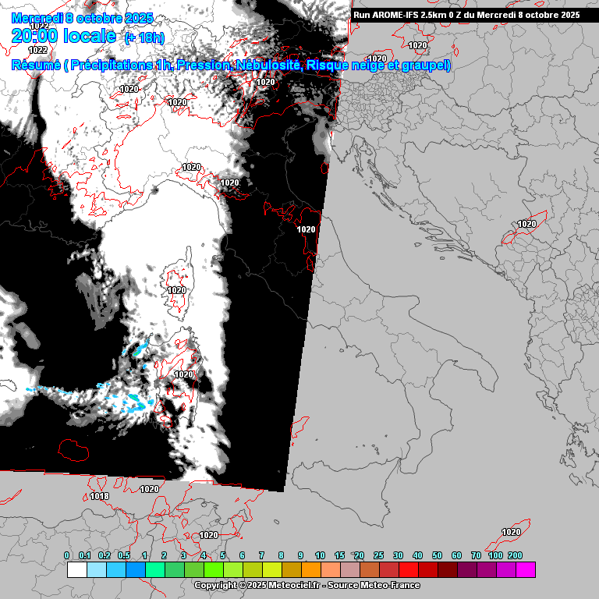
Task: Click the Résumé précipitations description line
Action: coord(231,66)
